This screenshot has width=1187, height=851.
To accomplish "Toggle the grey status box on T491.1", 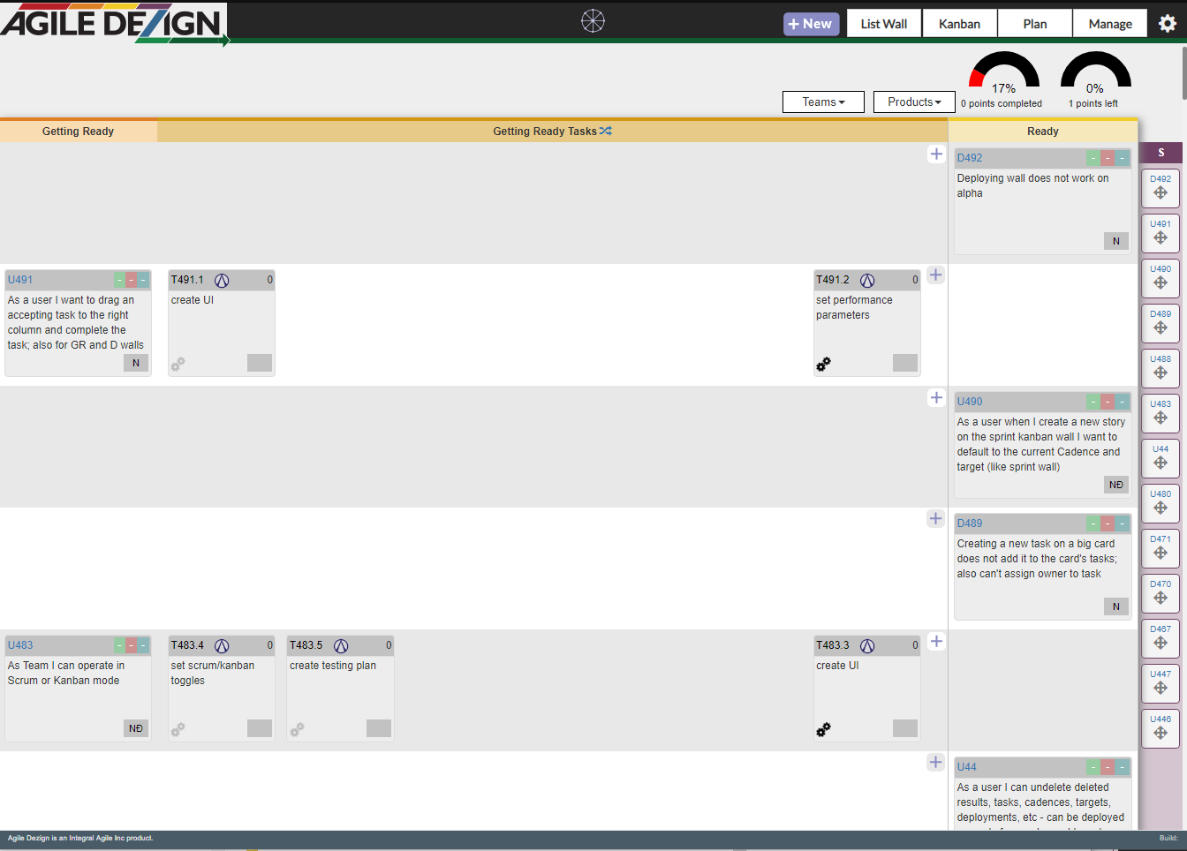I will (x=260, y=363).
